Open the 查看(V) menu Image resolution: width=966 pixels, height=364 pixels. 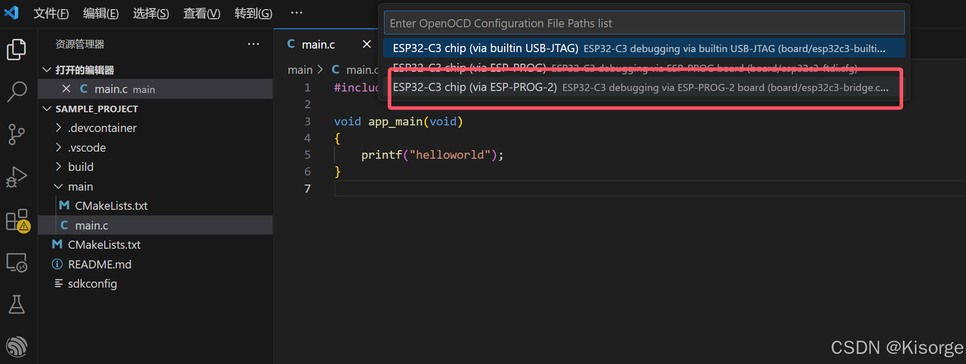click(x=201, y=13)
